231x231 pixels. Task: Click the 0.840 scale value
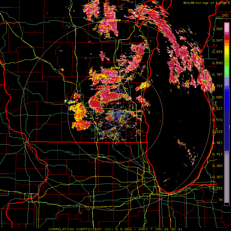click(x=217, y=63)
